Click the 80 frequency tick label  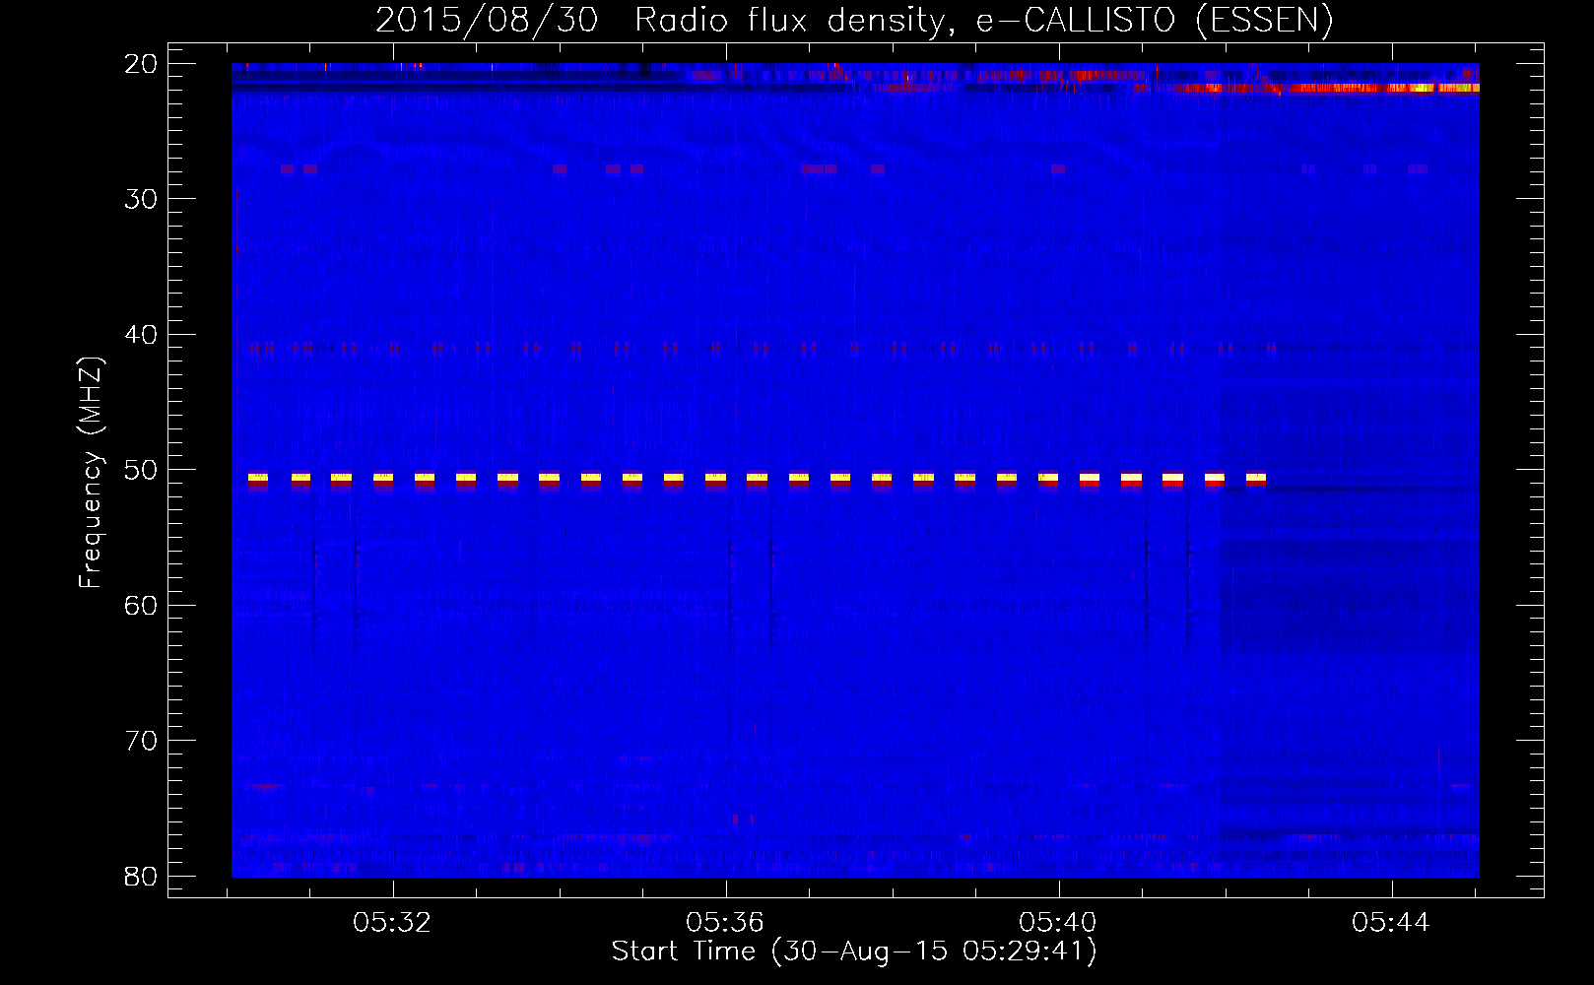point(141,876)
